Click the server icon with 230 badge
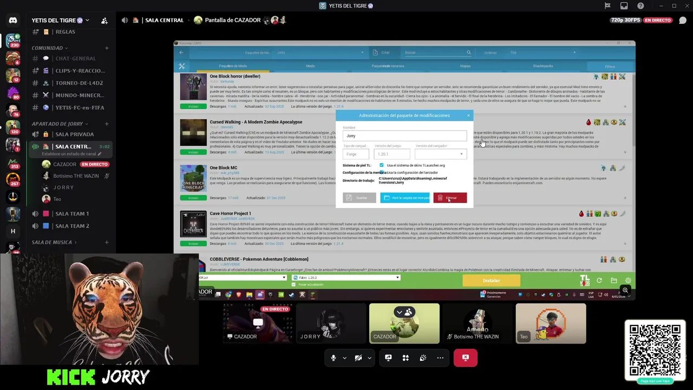The width and height of the screenshot is (693, 390). click(x=13, y=41)
